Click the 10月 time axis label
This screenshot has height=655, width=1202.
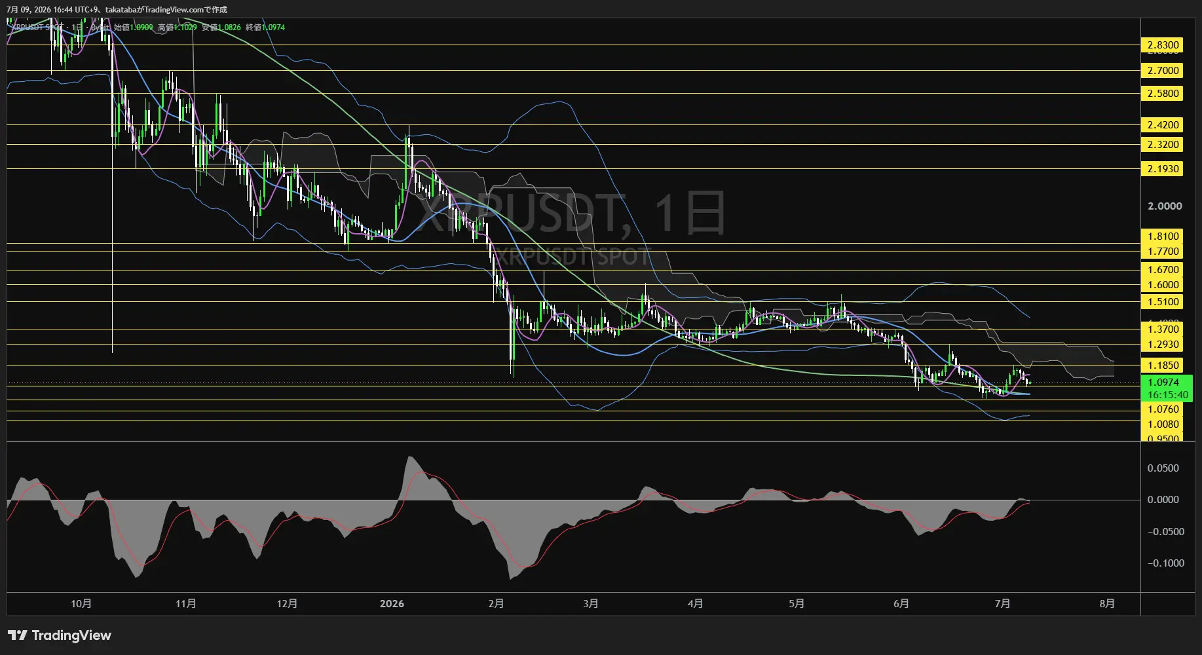(81, 603)
